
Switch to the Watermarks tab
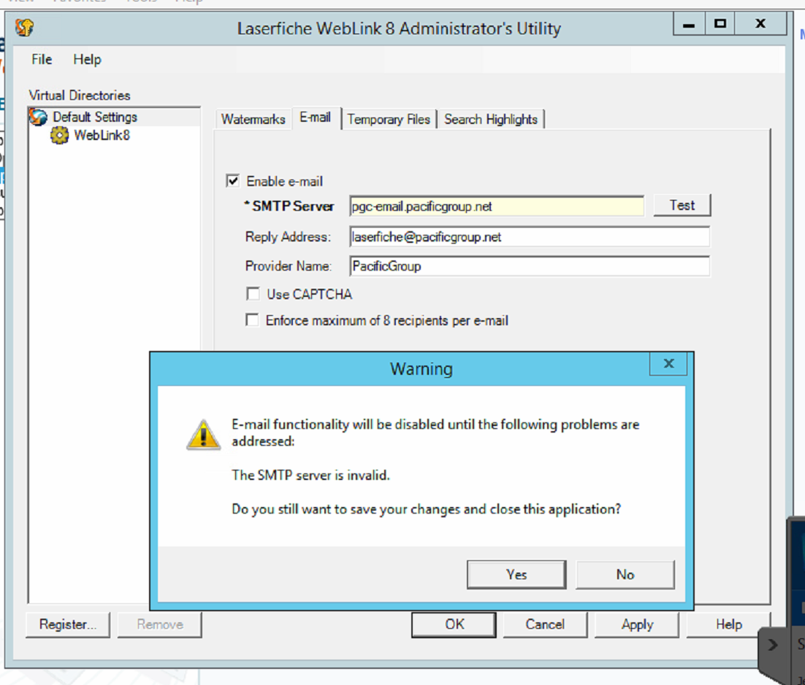pos(253,119)
